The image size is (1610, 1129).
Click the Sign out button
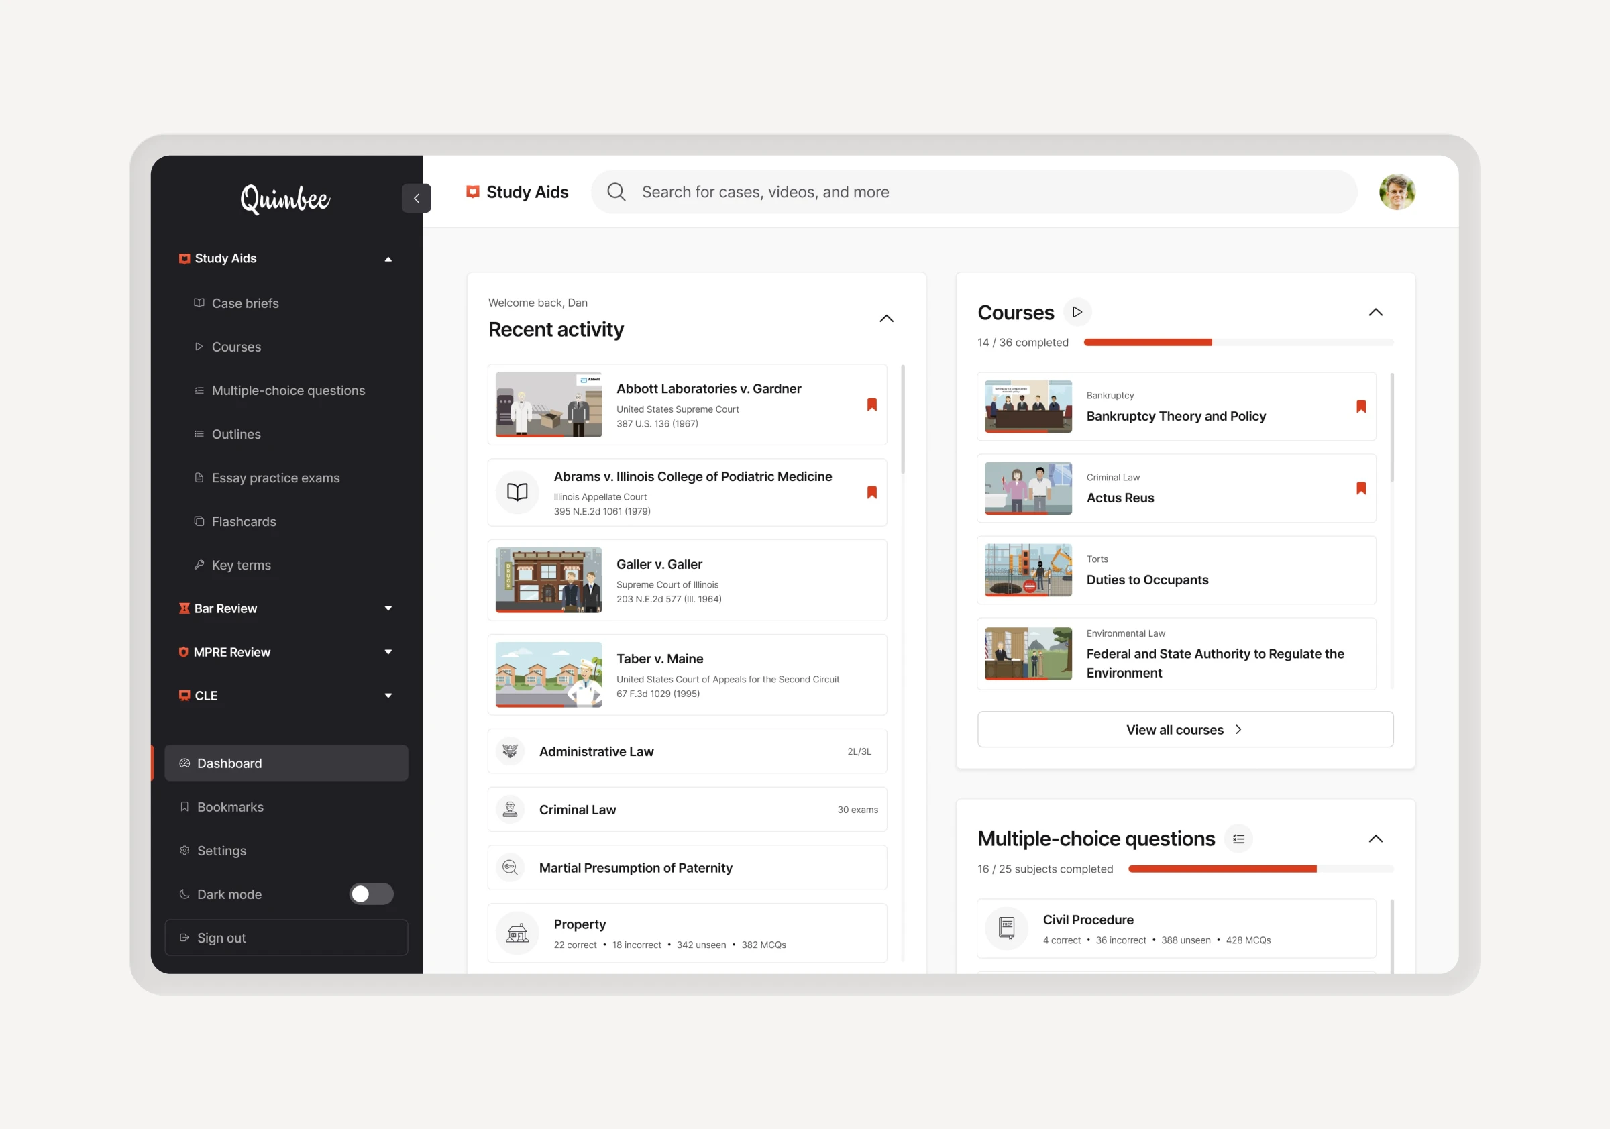[286, 938]
